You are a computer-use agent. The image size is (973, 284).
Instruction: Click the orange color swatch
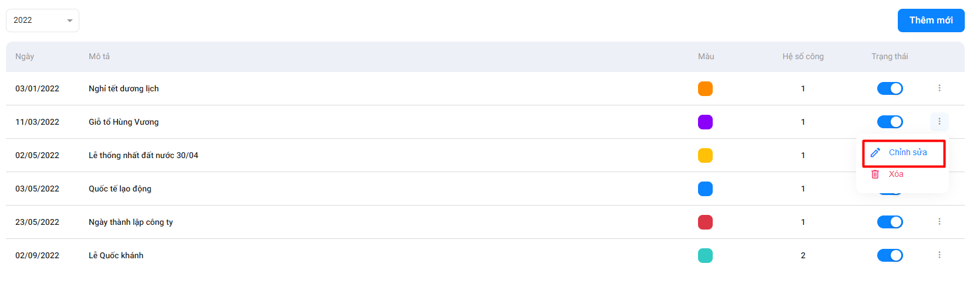tap(705, 88)
